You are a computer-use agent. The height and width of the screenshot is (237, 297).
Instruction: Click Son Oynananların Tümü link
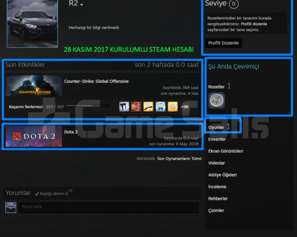179,159
